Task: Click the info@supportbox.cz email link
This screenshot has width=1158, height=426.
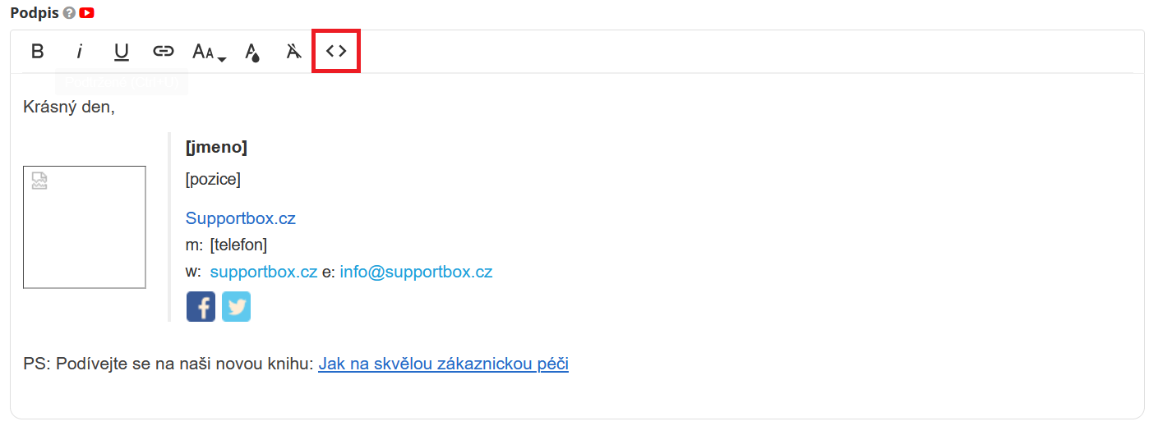Action: [416, 272]
